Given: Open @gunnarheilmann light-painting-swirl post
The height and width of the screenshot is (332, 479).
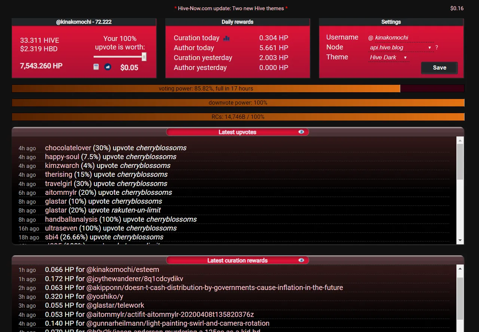Looking at the screenshot, I should (178, 323).
